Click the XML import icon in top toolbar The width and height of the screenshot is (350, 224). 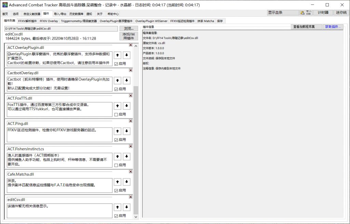click(309, 13)
